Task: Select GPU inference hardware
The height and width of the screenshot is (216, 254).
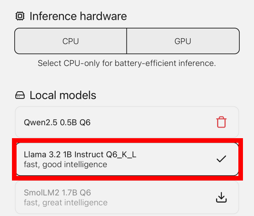Action: (x=183, y=41)
